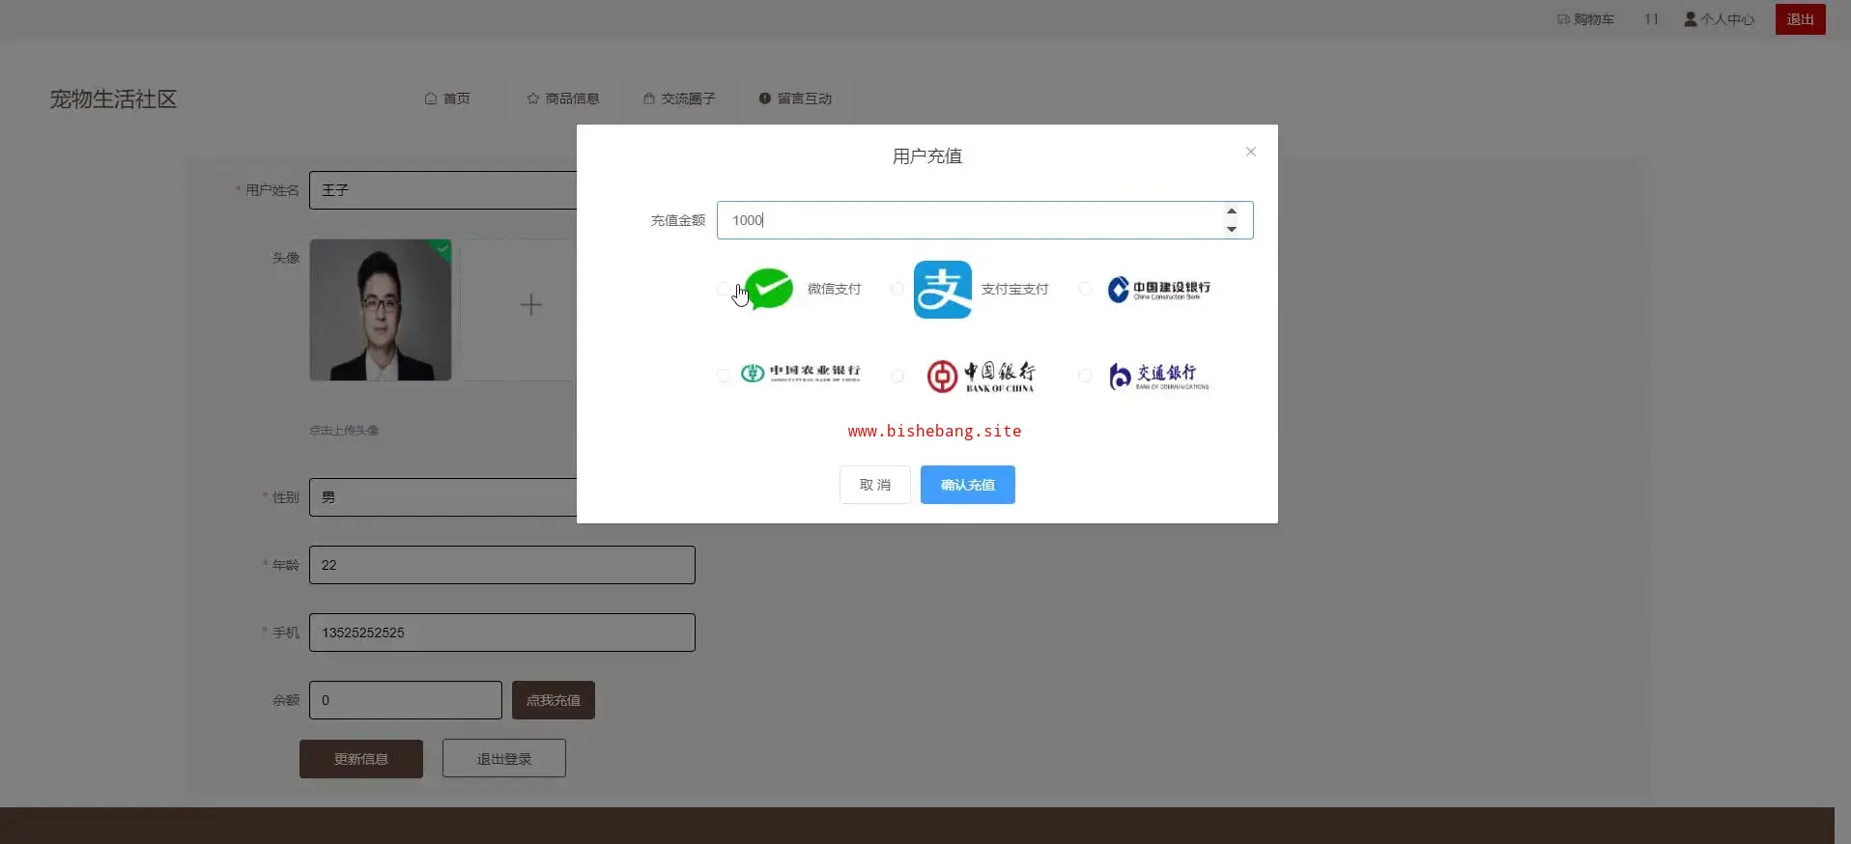Select the WeChat Pay radio button

click(724, 289)
